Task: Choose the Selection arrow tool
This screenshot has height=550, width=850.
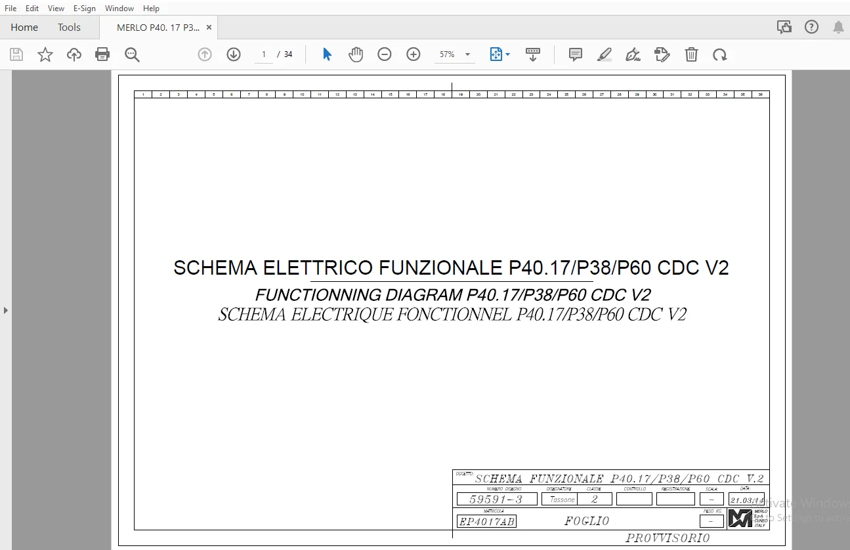Action: 327,54
